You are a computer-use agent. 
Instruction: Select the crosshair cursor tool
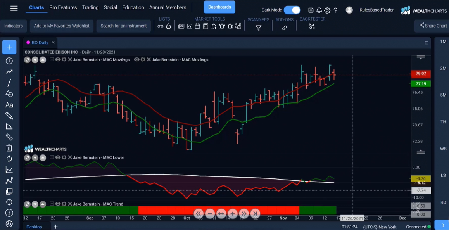(x=9, y=47)
